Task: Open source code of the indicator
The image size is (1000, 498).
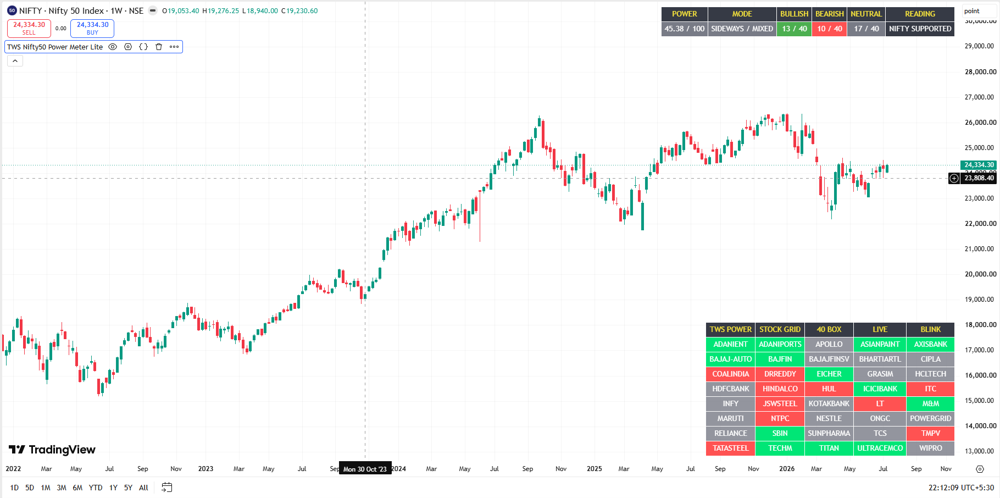Action: (x=143, y=47)
